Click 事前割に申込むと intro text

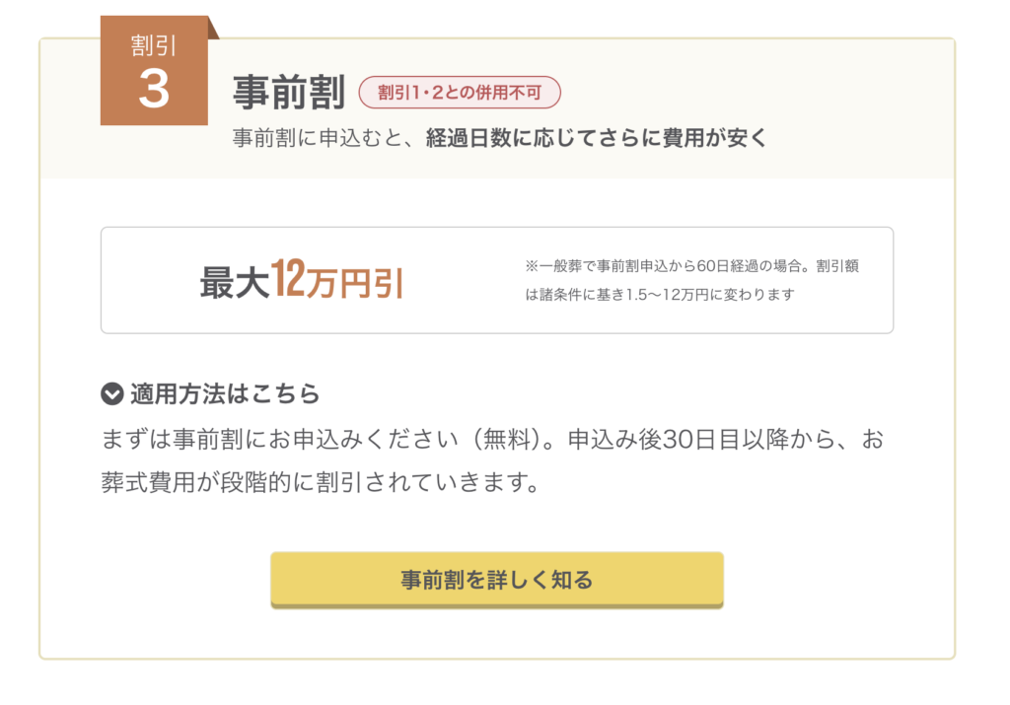(319, 138)
